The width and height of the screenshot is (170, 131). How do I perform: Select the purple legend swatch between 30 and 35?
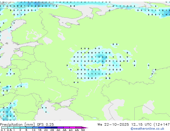point(60,128)
